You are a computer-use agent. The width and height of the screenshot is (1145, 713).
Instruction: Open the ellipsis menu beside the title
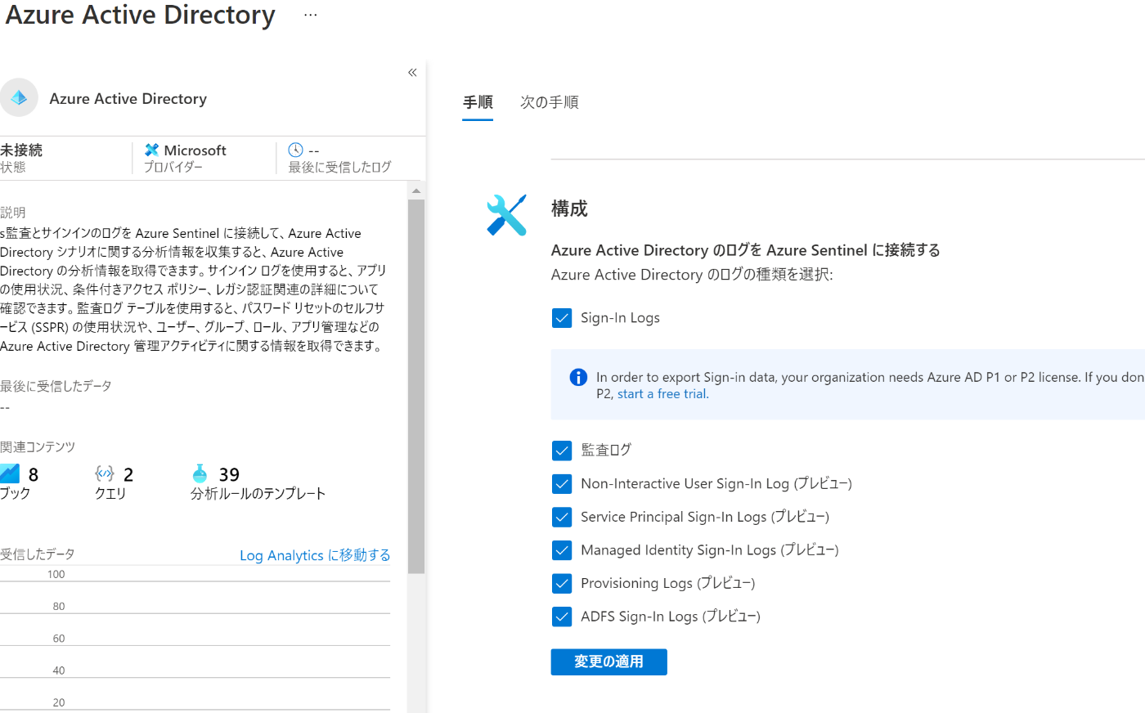[310, 15]
